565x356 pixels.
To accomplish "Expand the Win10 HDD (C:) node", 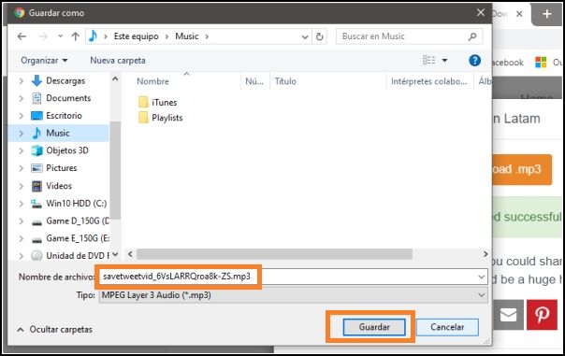I will pyautogui.click(x=21, y=204).
